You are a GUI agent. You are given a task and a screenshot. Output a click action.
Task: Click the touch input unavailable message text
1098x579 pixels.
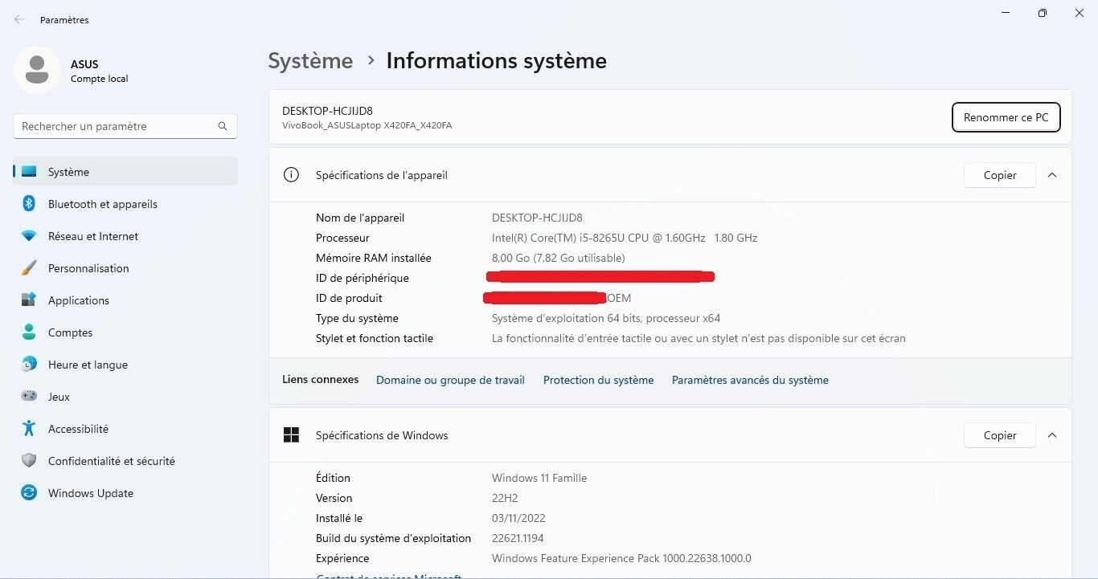[699, 338]
